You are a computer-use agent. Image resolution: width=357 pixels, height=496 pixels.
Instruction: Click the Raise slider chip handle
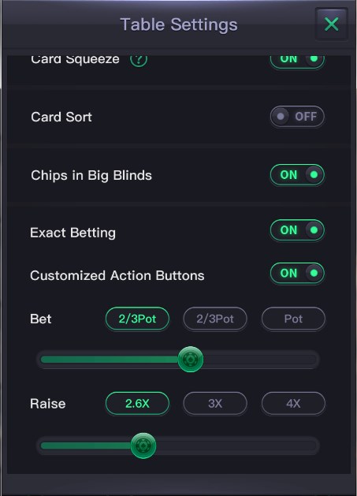pyautogui.click(x=143, y=446)
